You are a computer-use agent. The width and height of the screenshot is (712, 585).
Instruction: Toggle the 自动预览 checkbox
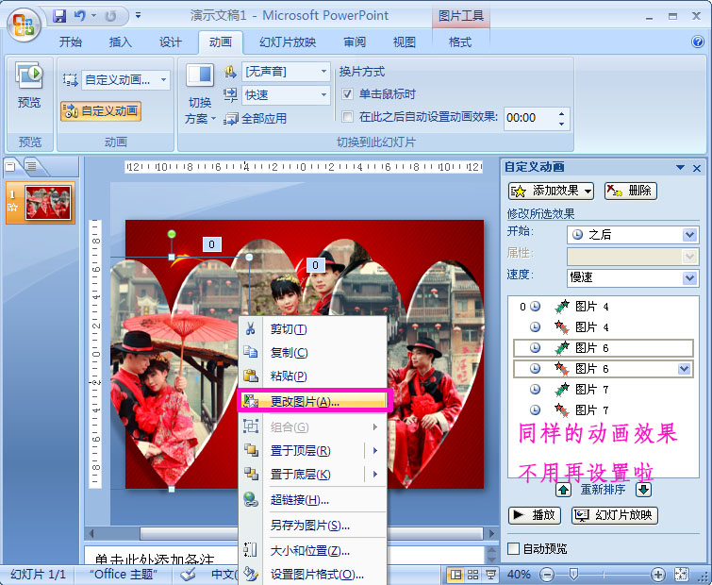coord(514,548)
